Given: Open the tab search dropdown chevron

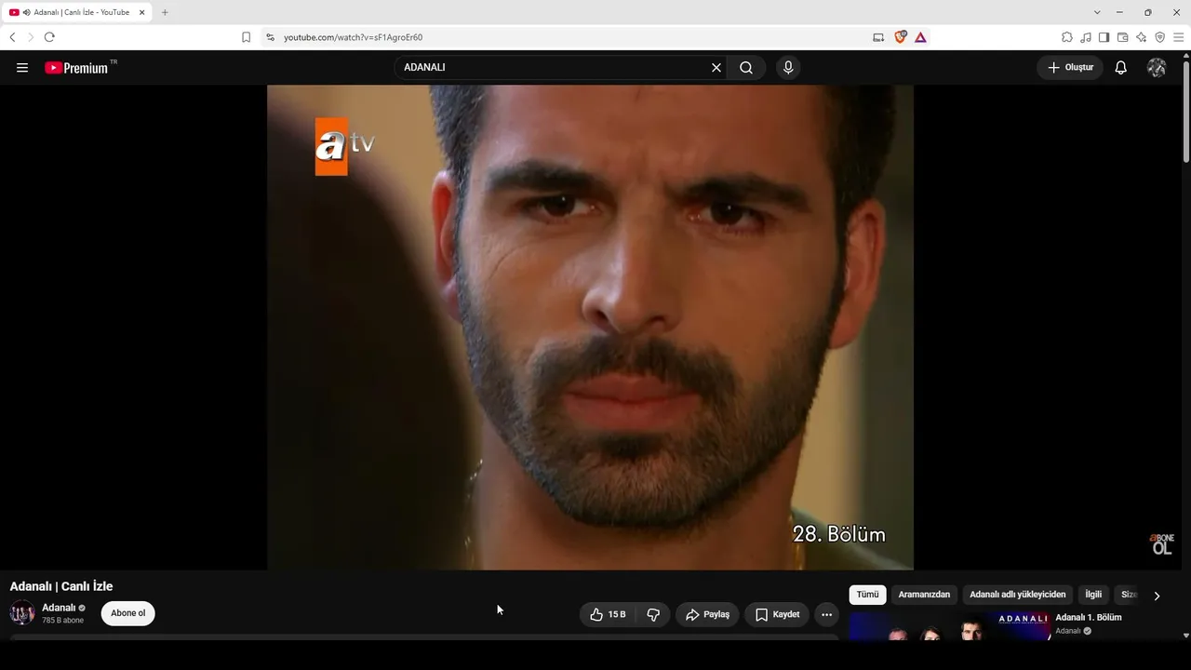Looking at the screenshot, I should pos(1097,12).
